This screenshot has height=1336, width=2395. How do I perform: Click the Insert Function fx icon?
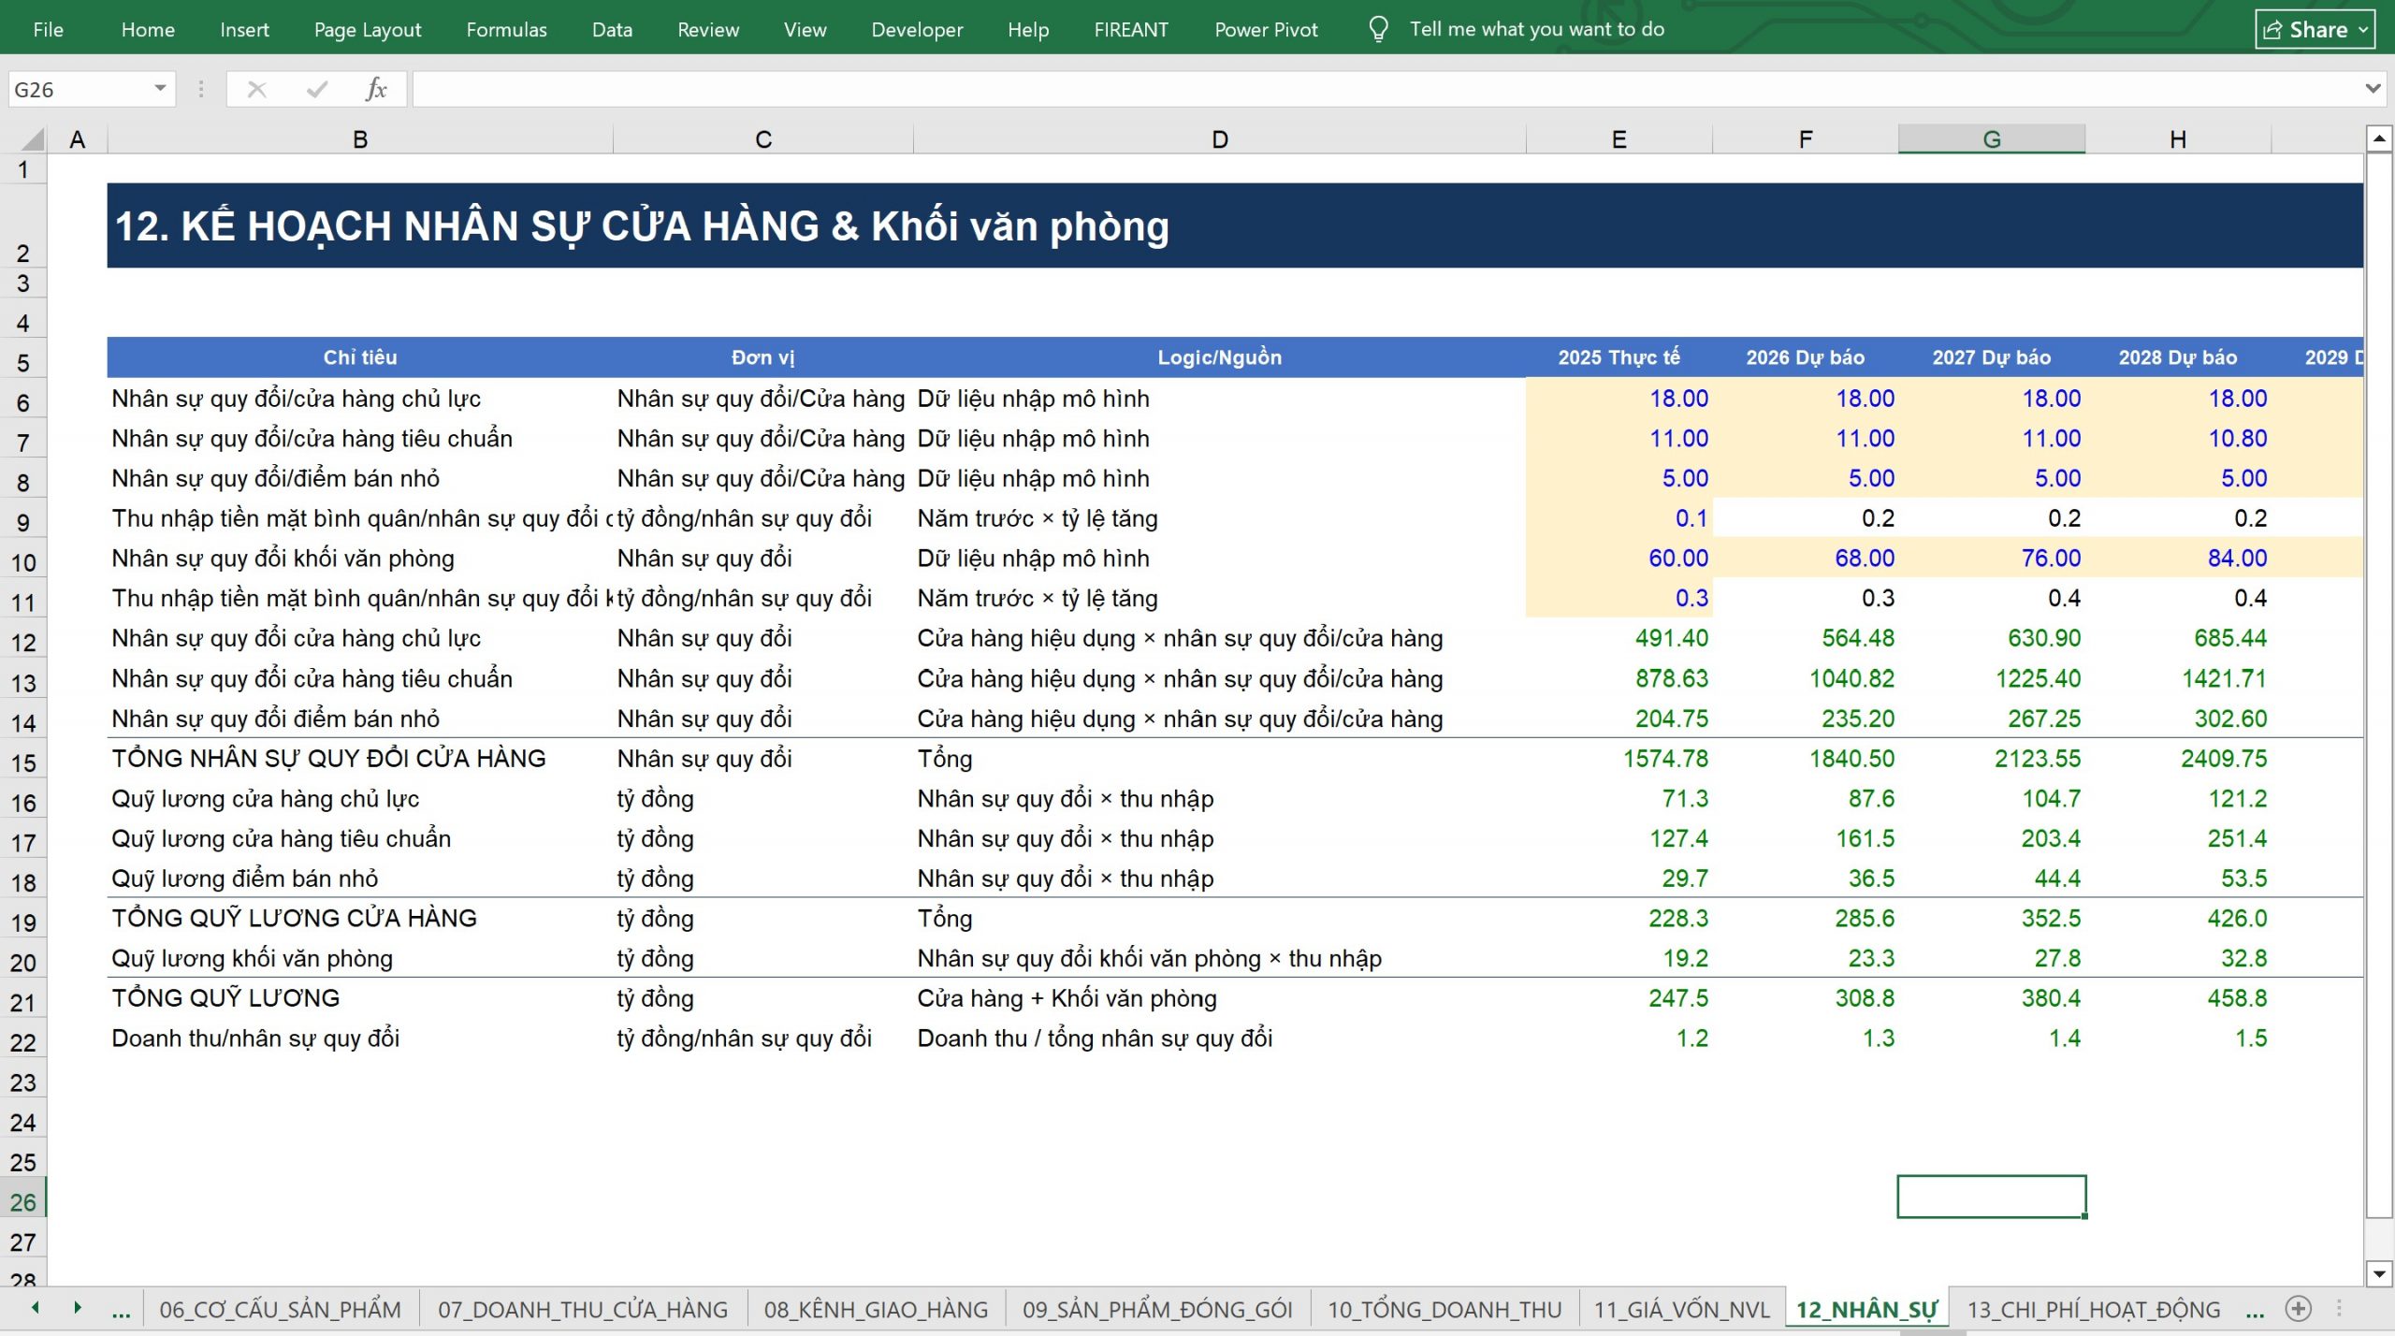click(x=376, y=89)
